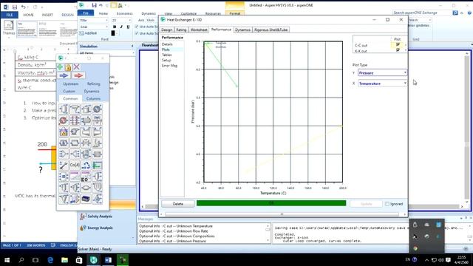Pick the green spreadsheet icon in palette
This screenshot has width=473, height=266.
[x=97, y=166]
